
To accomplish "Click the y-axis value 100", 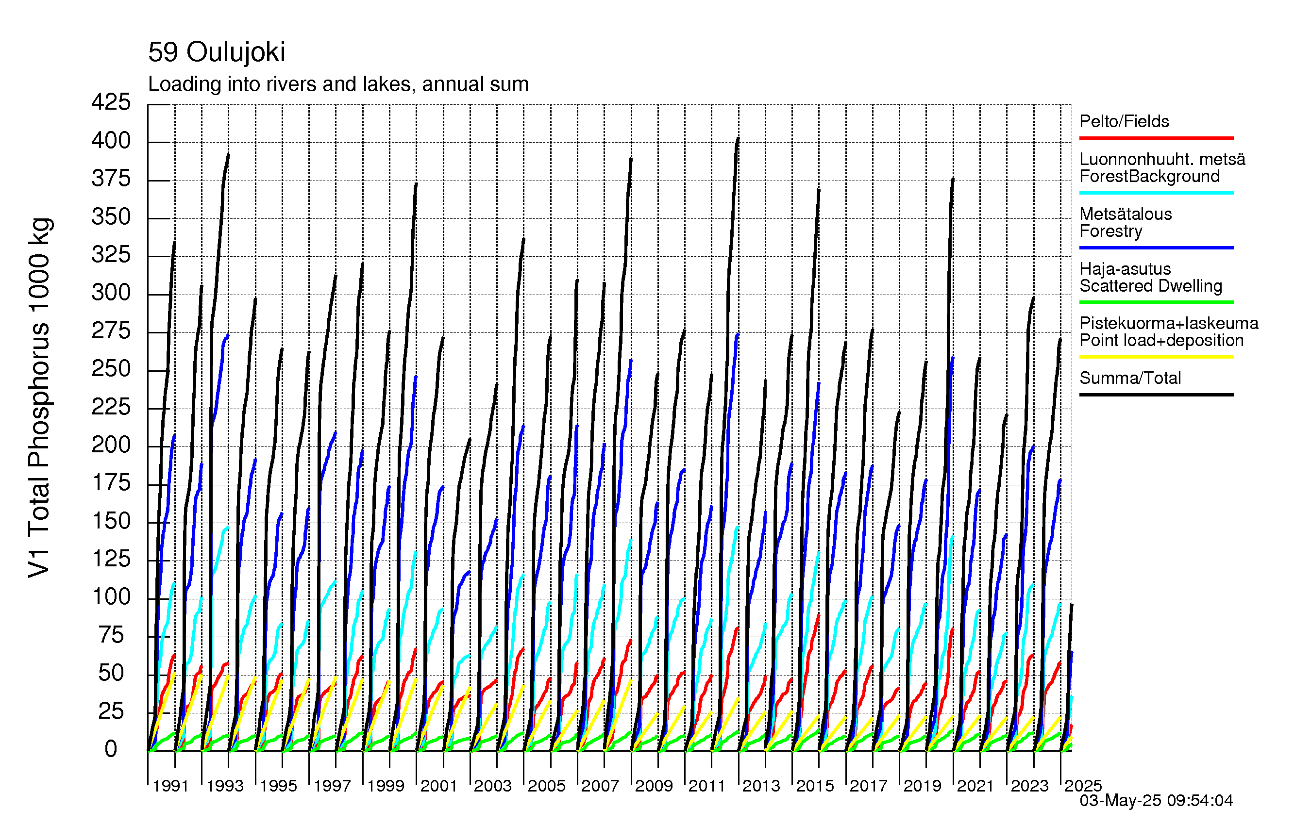I will click(x=111, y=597).
